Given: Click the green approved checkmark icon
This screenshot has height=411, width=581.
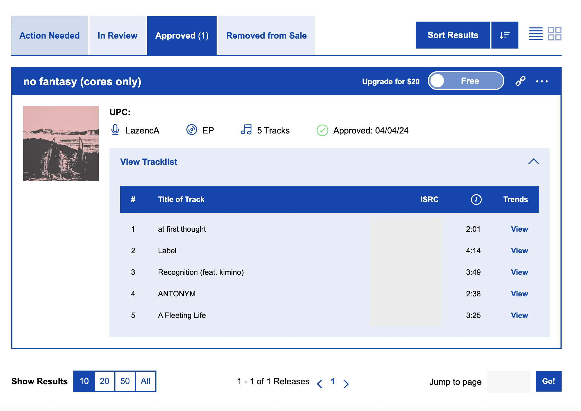Looking at the screenshot, I should (322, 130).
